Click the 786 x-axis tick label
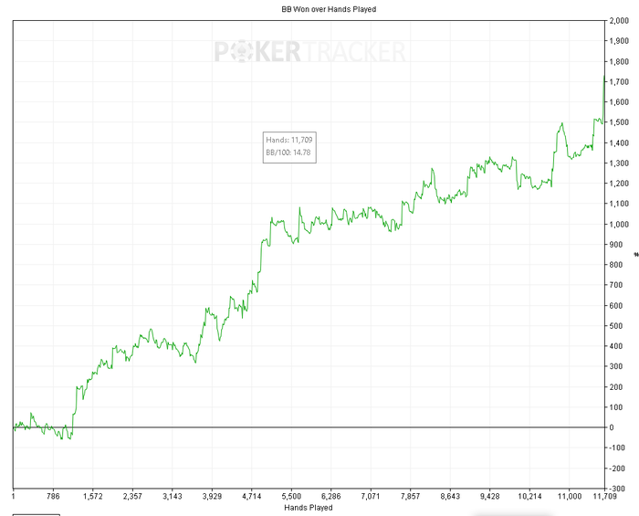 coord(53,496)
